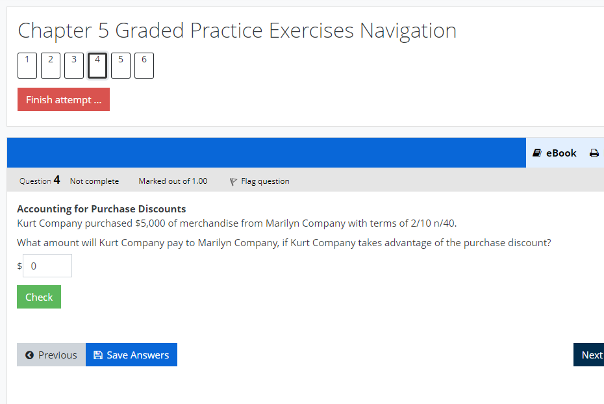The width and height of the screenshot is (604, 404).
Task: Click the Flag question label text
Action: 264,181
